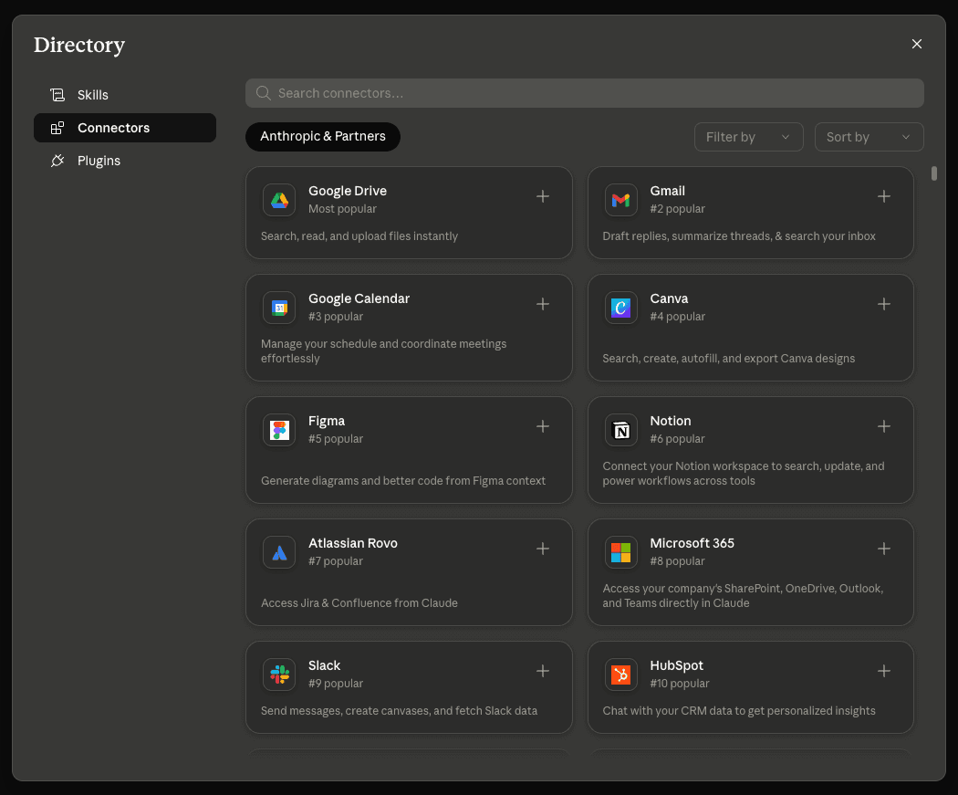Image resolution: width=958 pixels, height=795 pixels.
Task: Open the Google Calendar card title
Action: [359, 298]
